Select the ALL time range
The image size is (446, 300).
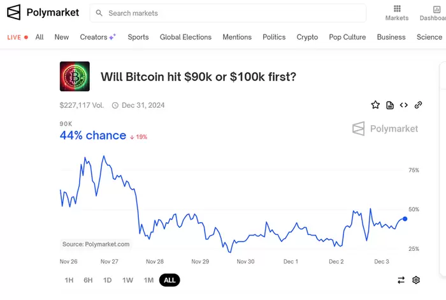169,280
